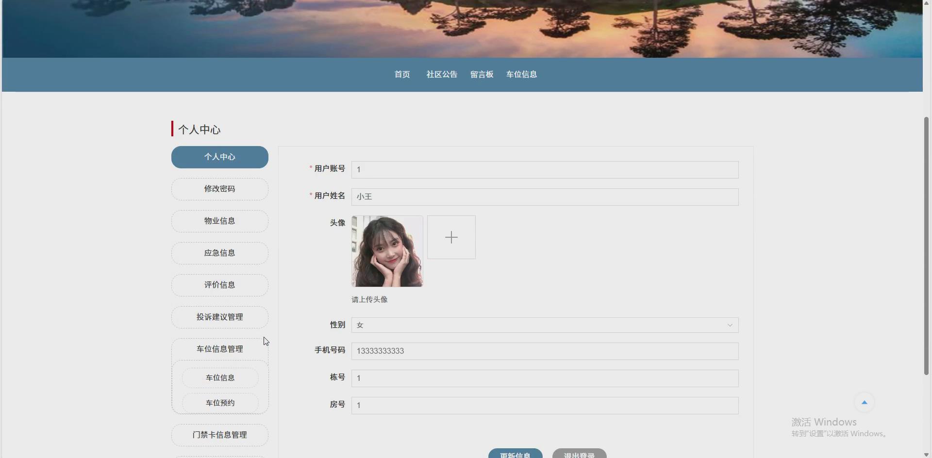Click the back-to-top arrow button
The width and height of the screenshot is (932, 458).
[864, 402]
